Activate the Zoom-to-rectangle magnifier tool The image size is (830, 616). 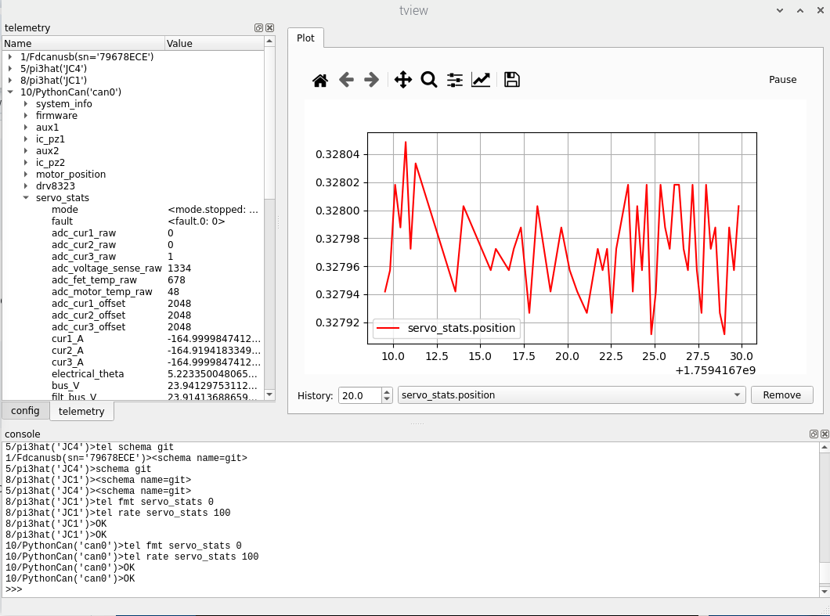[x=428, y=79]
